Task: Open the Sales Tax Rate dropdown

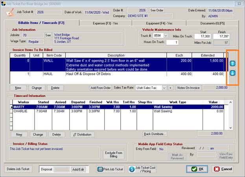Action: [164, 87]
